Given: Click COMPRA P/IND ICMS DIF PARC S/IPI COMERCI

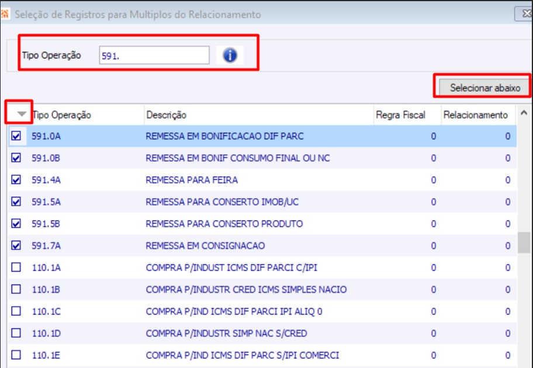Looking at the screenshot, I should (243, 355).
